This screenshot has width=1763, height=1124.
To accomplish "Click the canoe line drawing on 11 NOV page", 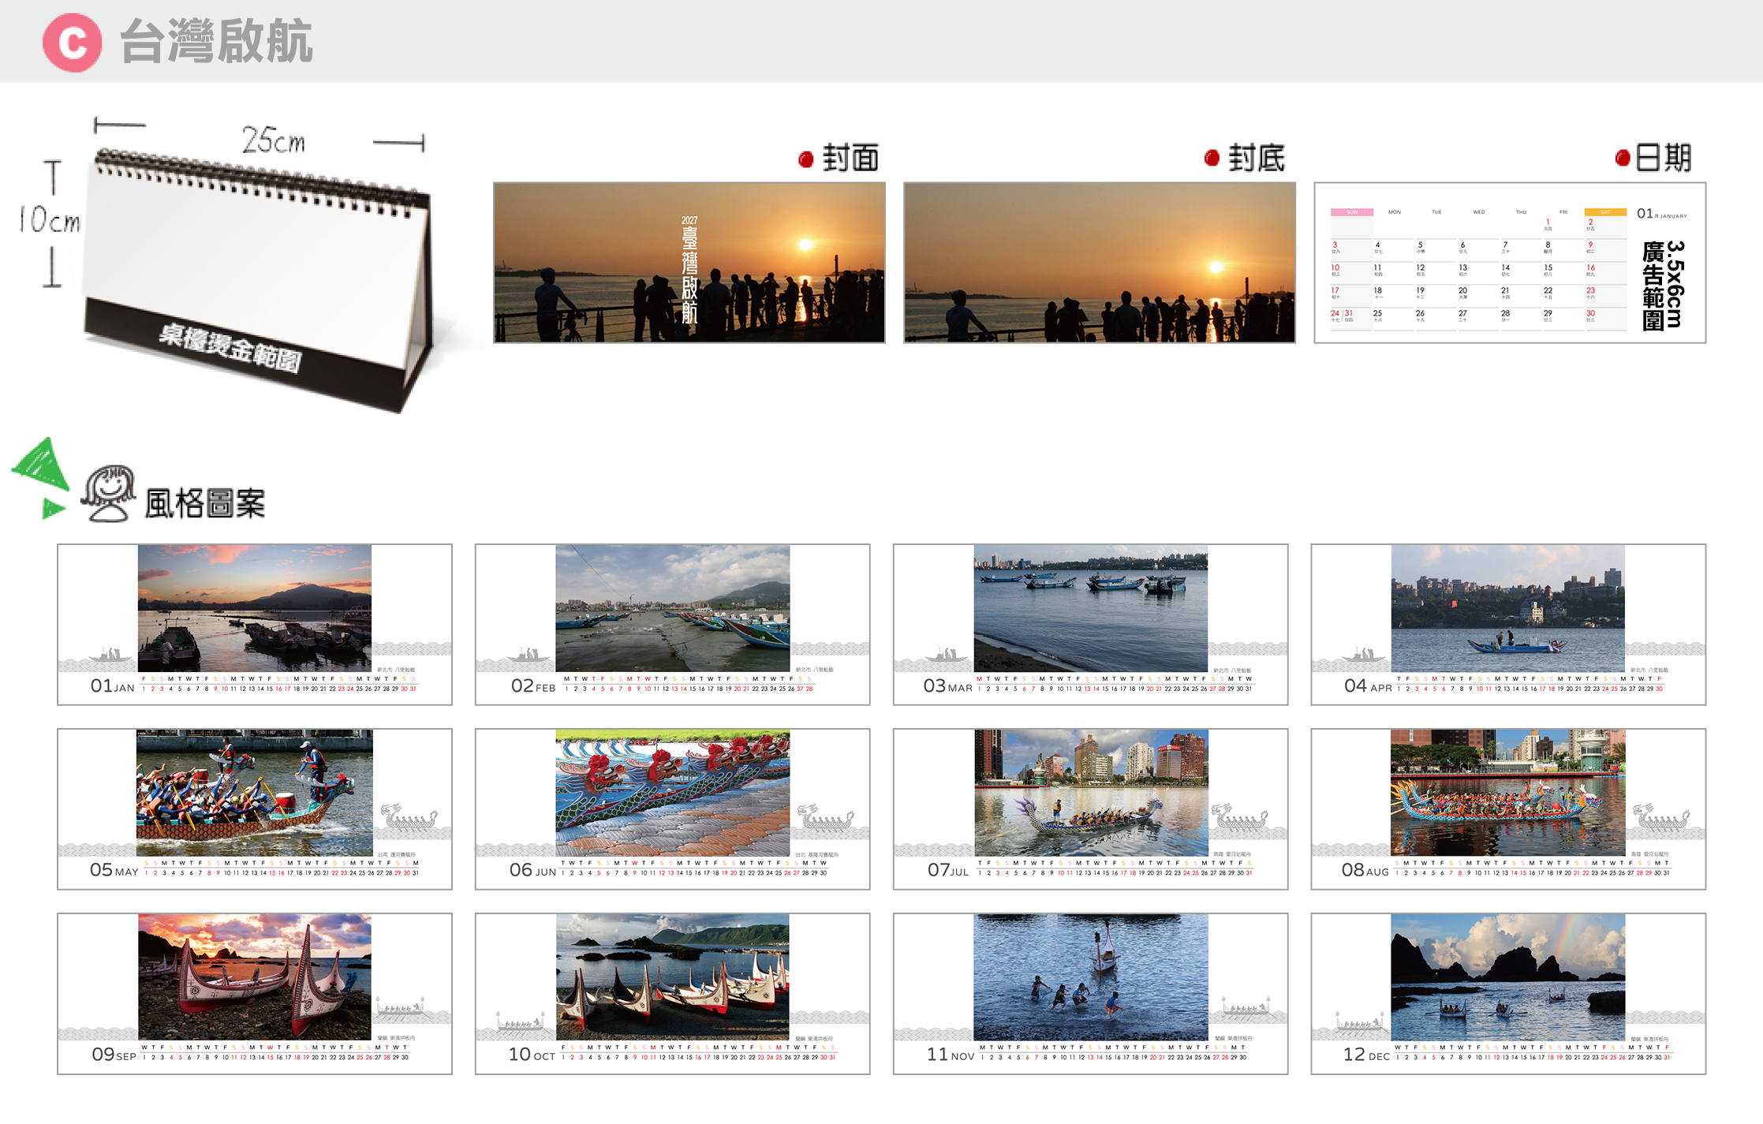I will pos(1246,1006).
